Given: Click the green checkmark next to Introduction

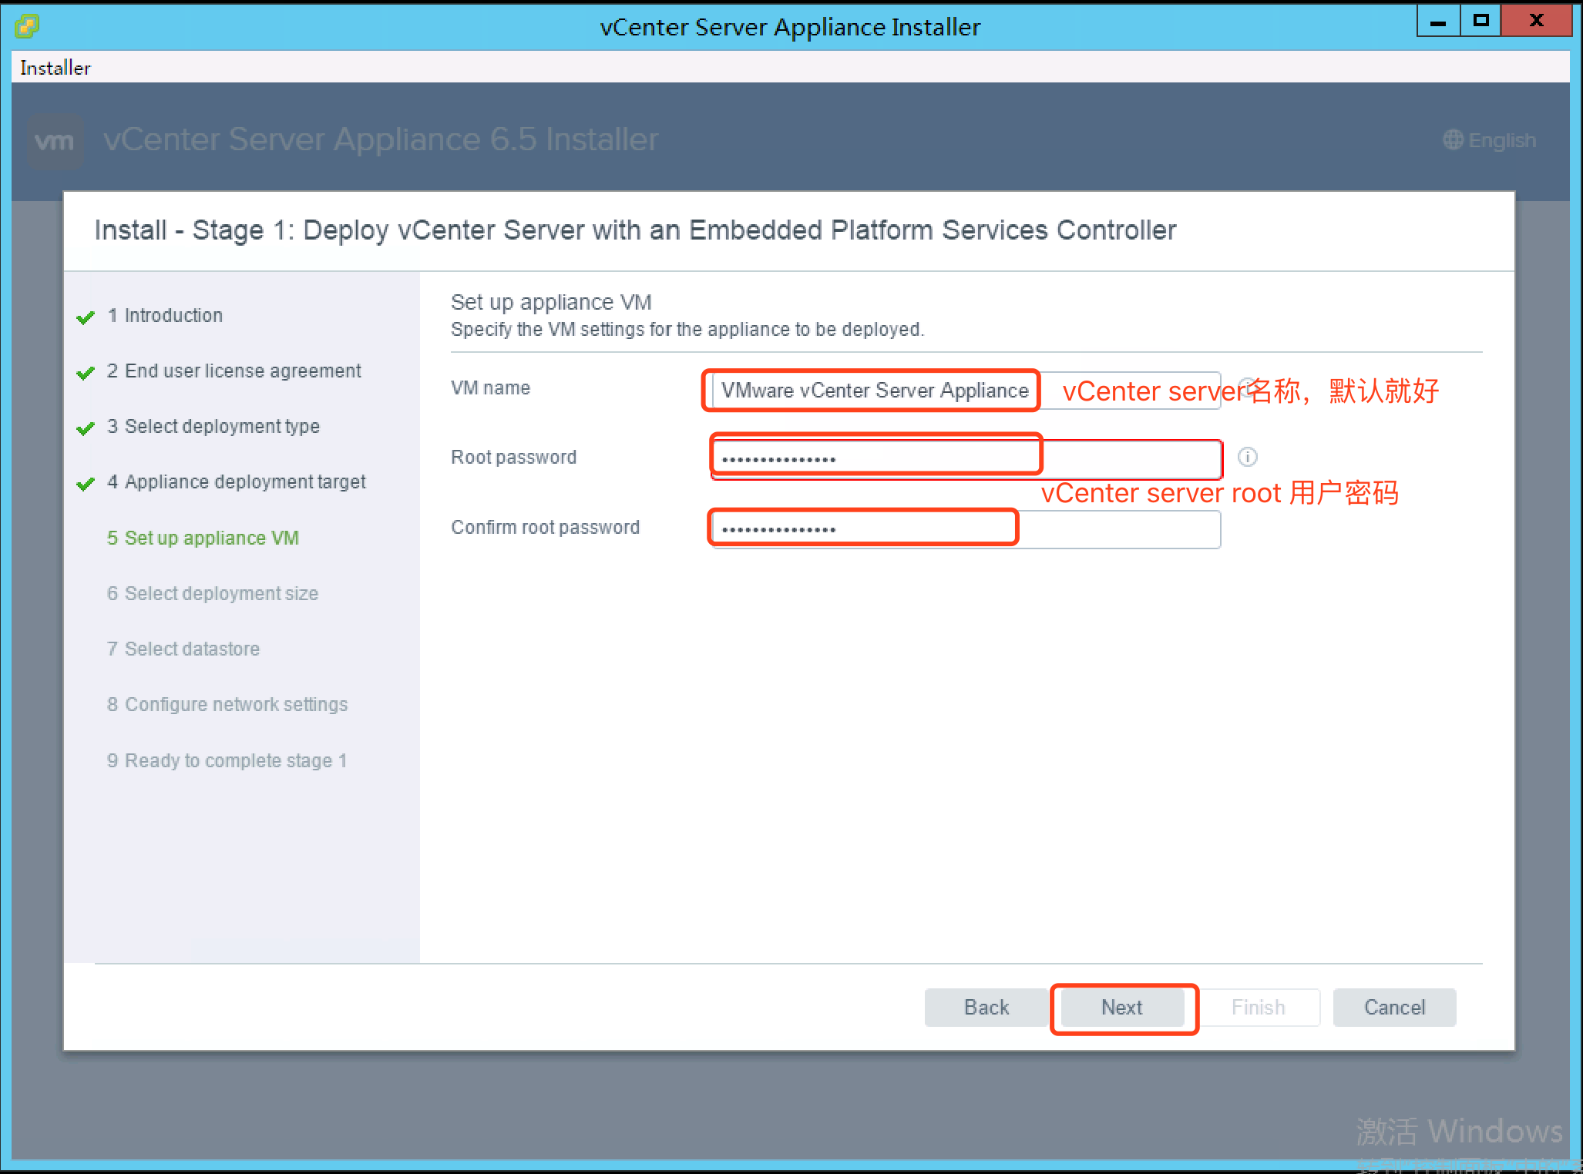Looking at the screenshot, I should [86, 317].
